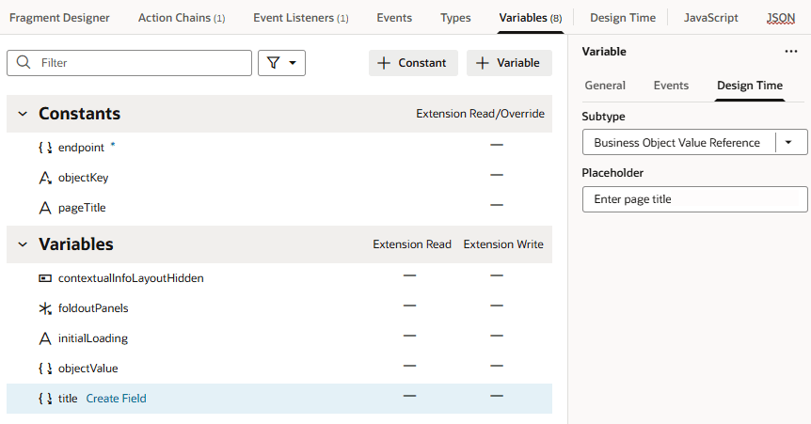Open the Events tab in Variable panel

(671, 86)
